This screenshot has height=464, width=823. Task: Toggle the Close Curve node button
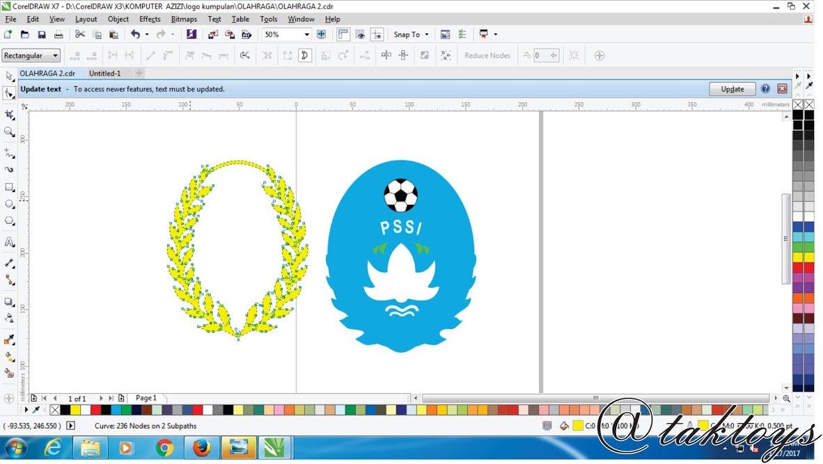point(304,56)
